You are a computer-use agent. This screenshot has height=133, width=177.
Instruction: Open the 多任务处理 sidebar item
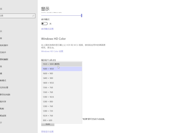4,88
